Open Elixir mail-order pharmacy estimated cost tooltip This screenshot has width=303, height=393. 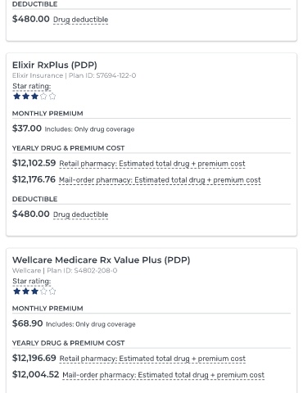click(x=160, y=180)
